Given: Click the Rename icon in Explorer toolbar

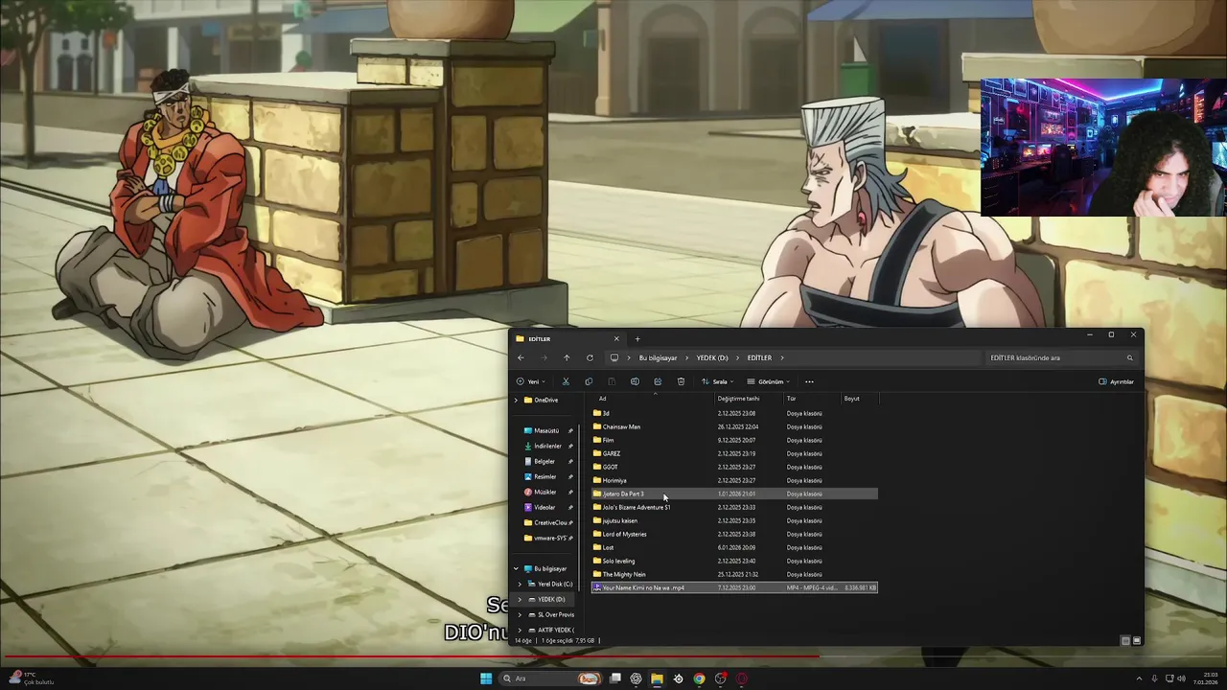Looking at the screenshot, I should click(635, 381).
